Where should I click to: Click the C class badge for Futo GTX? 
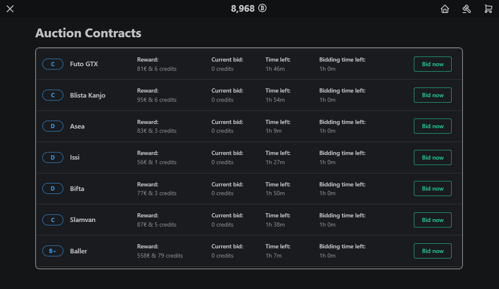pyautogui.click(x=53, y=64)
